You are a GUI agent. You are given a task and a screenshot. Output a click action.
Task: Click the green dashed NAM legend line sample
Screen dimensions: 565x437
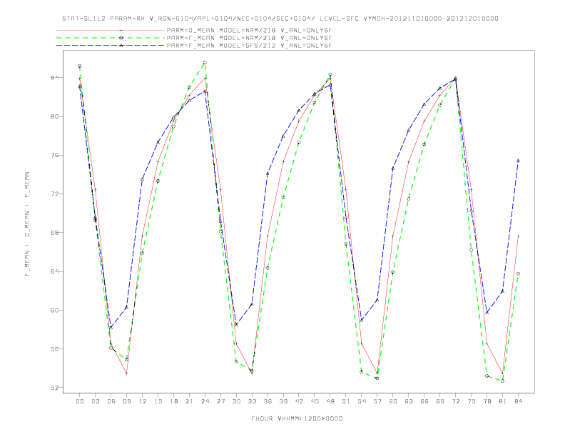111,38
